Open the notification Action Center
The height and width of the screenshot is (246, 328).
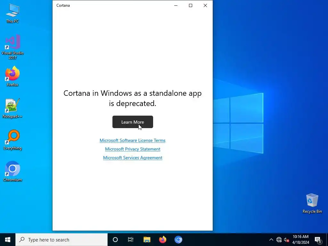[317, 240]
